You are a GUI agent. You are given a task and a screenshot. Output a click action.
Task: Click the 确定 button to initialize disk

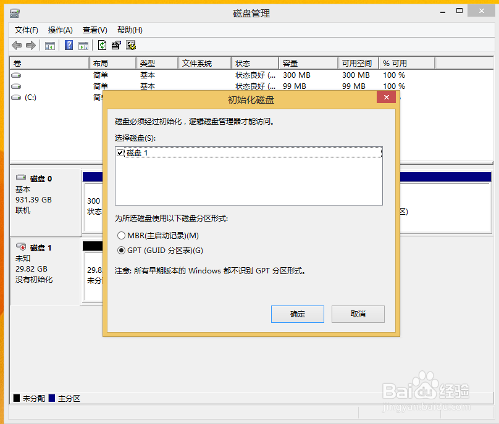[297, 314]
